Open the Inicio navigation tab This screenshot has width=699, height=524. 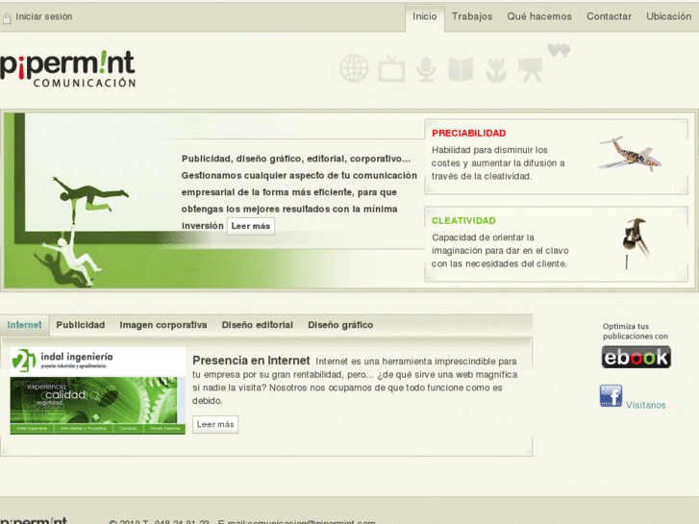tap(424, 16)
